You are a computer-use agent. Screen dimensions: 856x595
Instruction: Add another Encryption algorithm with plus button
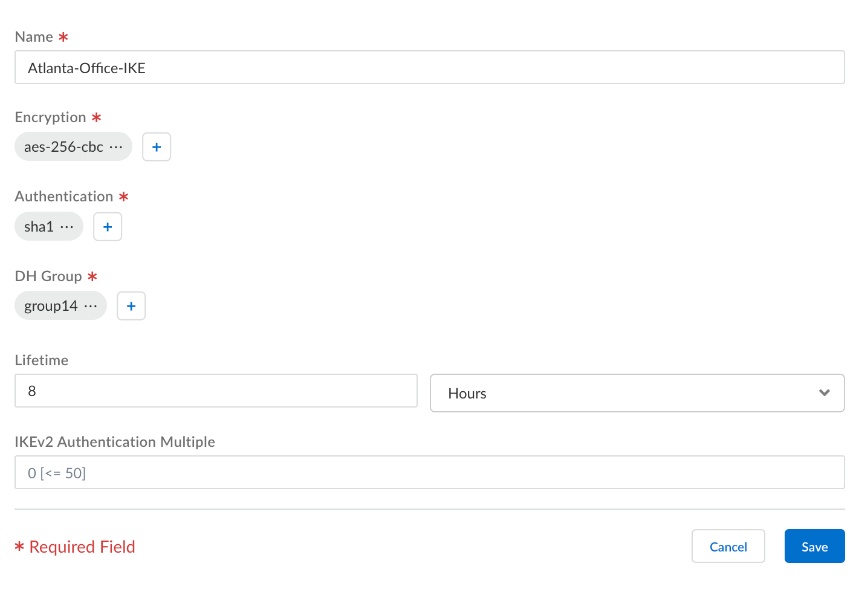157,147
